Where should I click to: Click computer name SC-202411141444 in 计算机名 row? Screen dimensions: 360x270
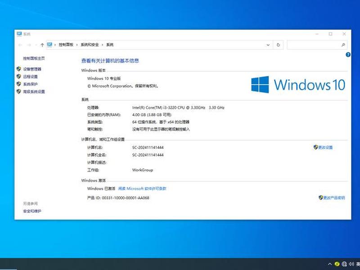tap(148, 148)
